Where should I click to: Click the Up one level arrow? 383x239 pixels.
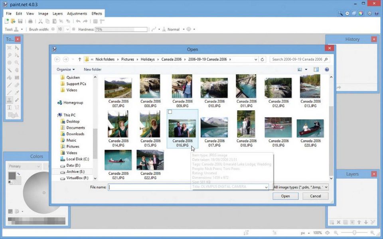tap(80, 59)
